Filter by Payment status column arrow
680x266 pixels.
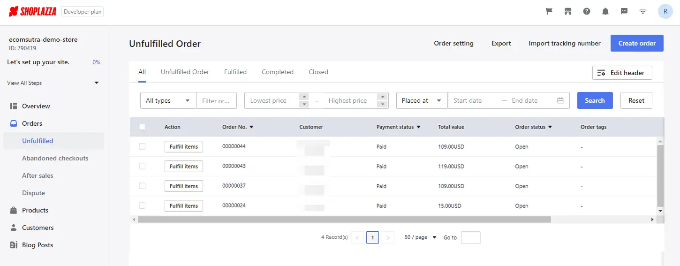point(418,127)
